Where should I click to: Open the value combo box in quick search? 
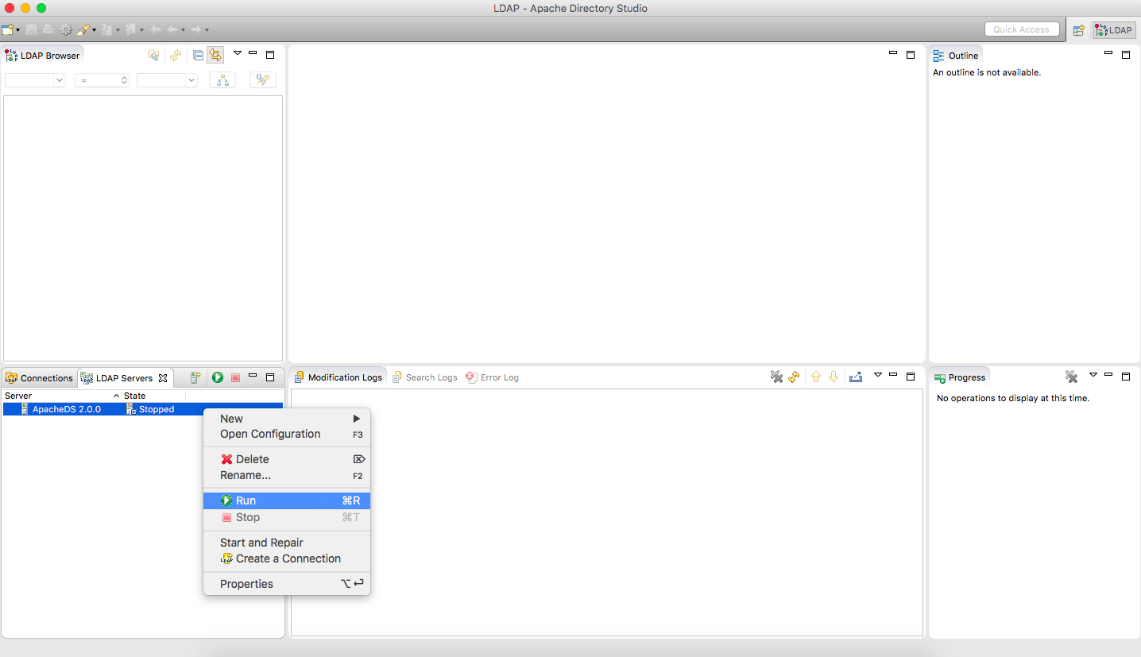click(167, 80)
